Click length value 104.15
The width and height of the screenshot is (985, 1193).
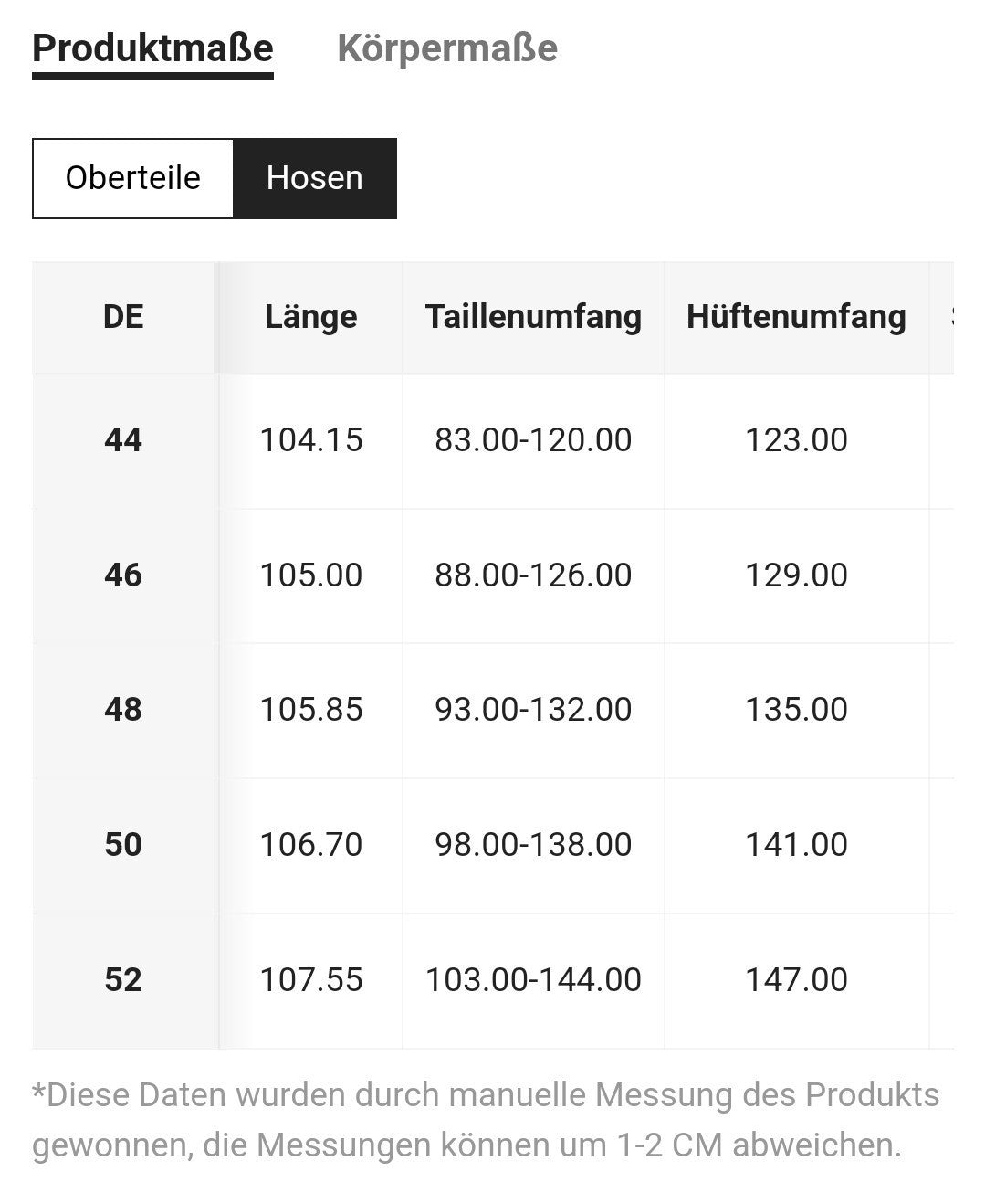click(x=311, y=440)
